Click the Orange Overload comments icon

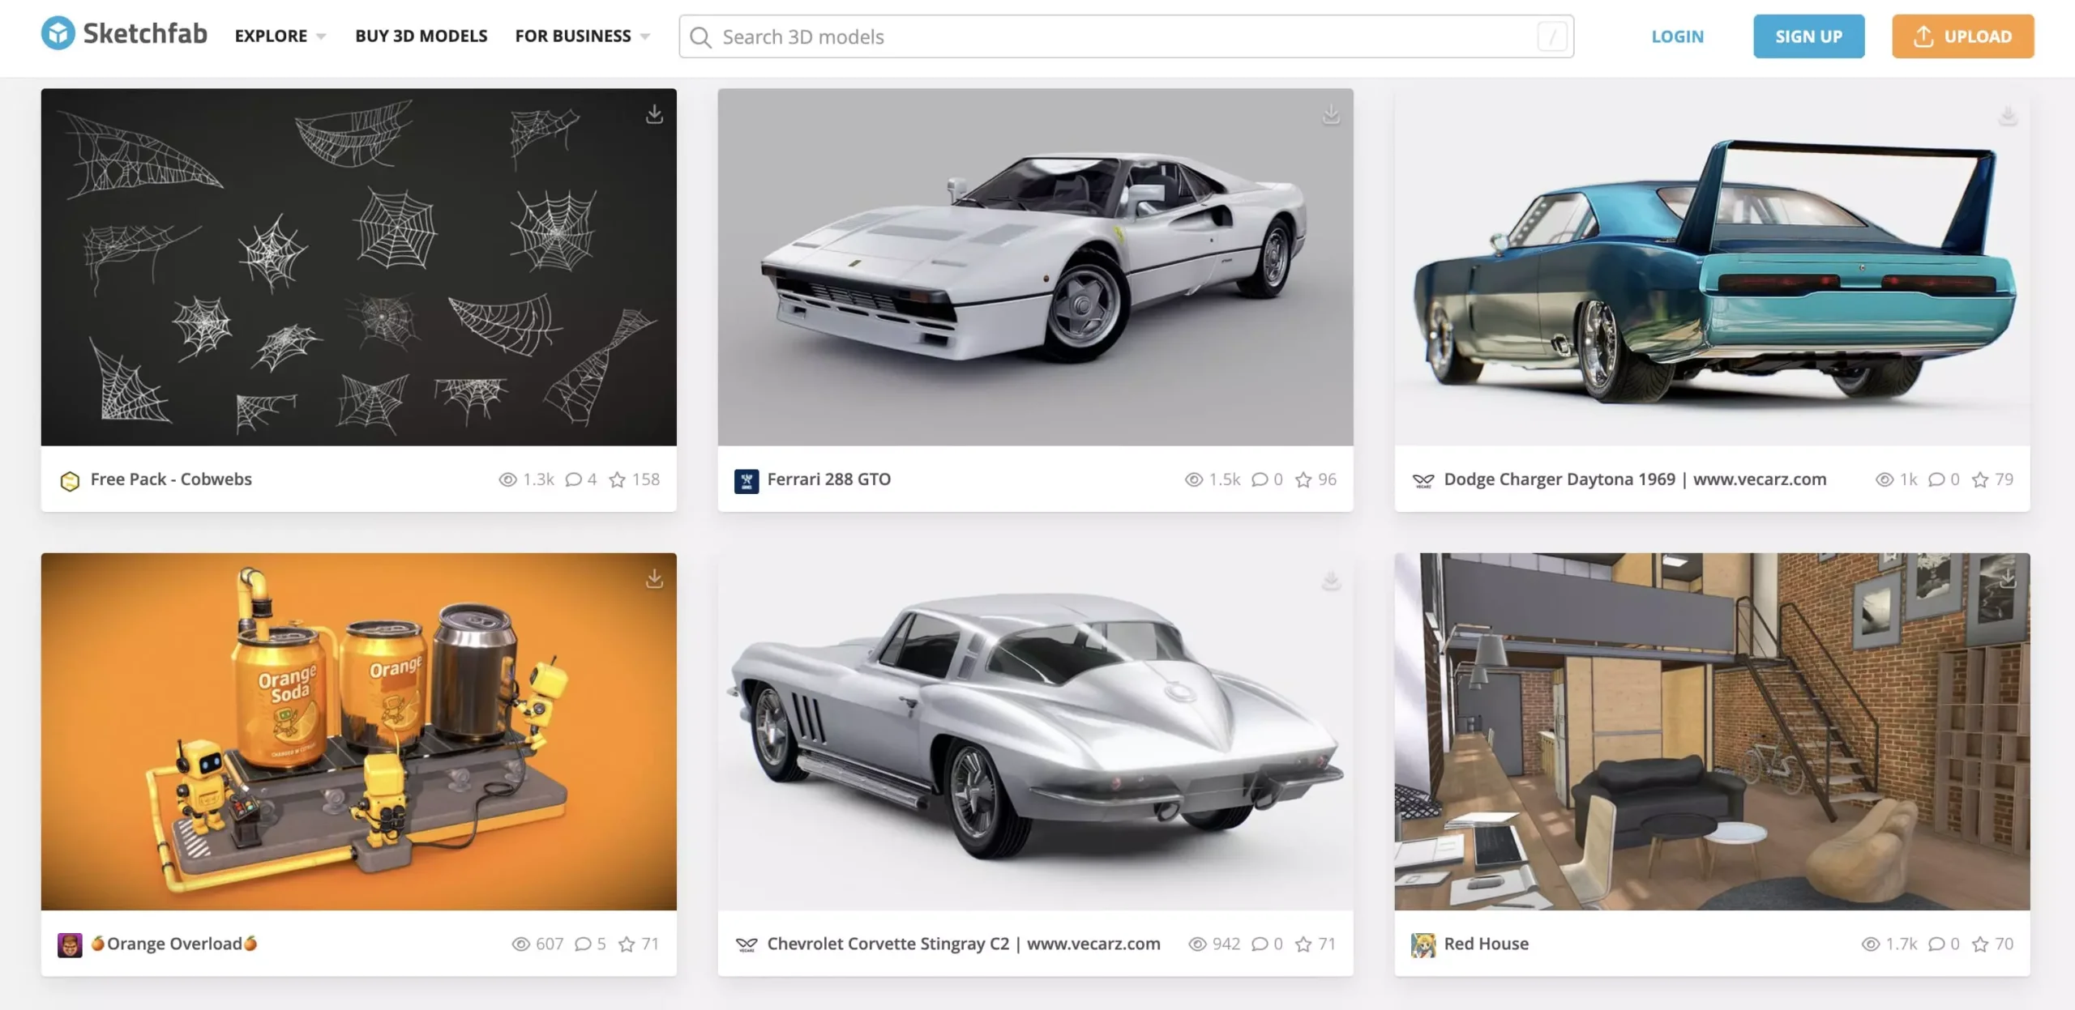click(583, 944)
